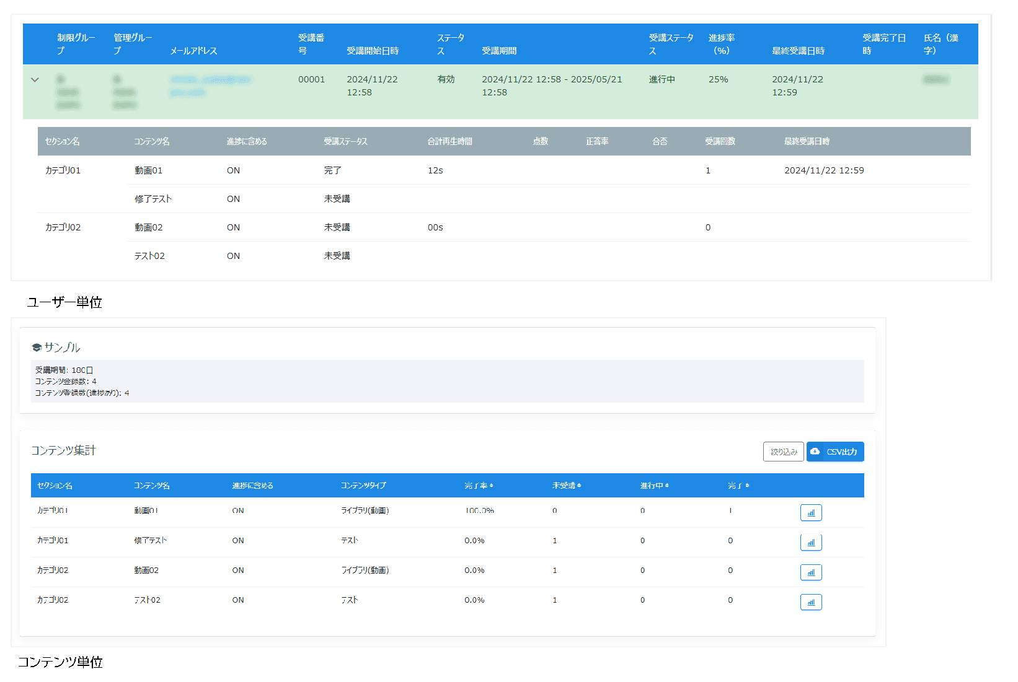Sort by 進行中 column arrows
1018x682 pixels.
pos(667,486)
